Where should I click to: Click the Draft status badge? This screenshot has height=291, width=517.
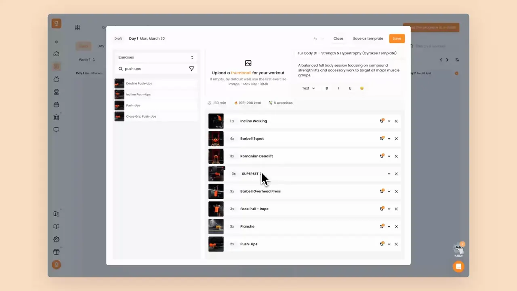click(x=118, y=39)
